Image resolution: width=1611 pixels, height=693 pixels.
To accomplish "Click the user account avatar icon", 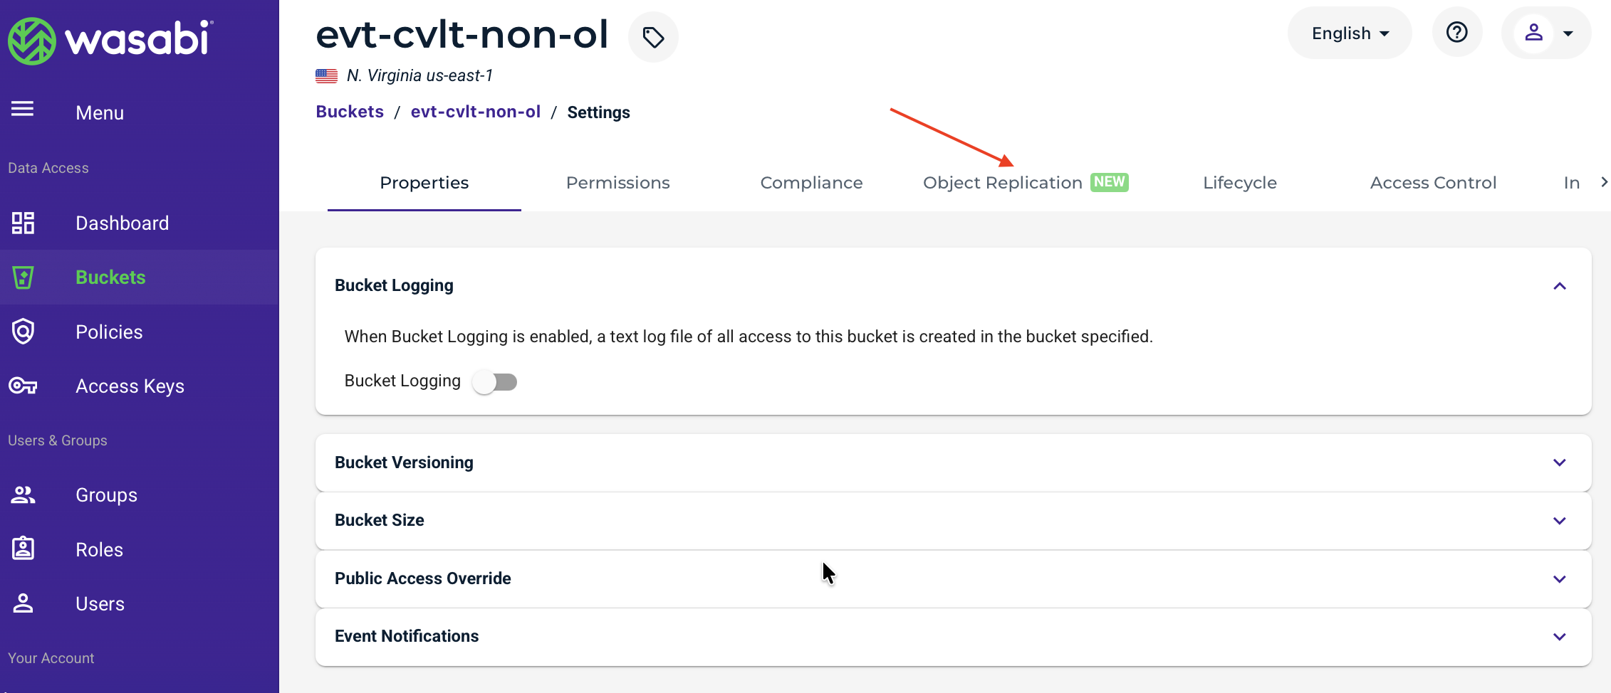I will pos(1534,33).
